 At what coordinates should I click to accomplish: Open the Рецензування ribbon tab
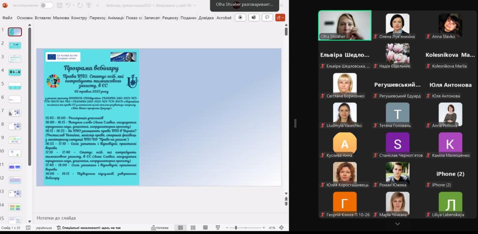coord(170,18)
